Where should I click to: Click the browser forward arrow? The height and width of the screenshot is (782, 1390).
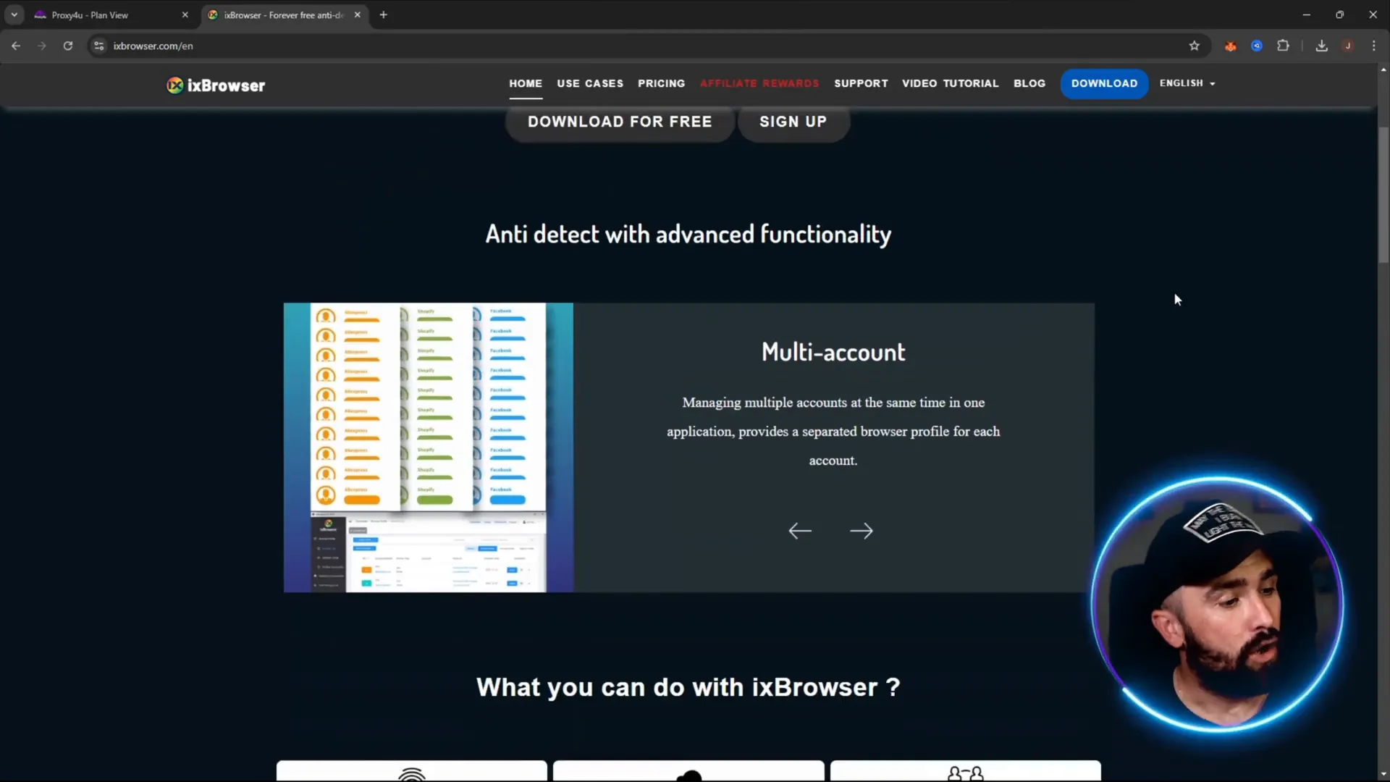pos(42,46)
